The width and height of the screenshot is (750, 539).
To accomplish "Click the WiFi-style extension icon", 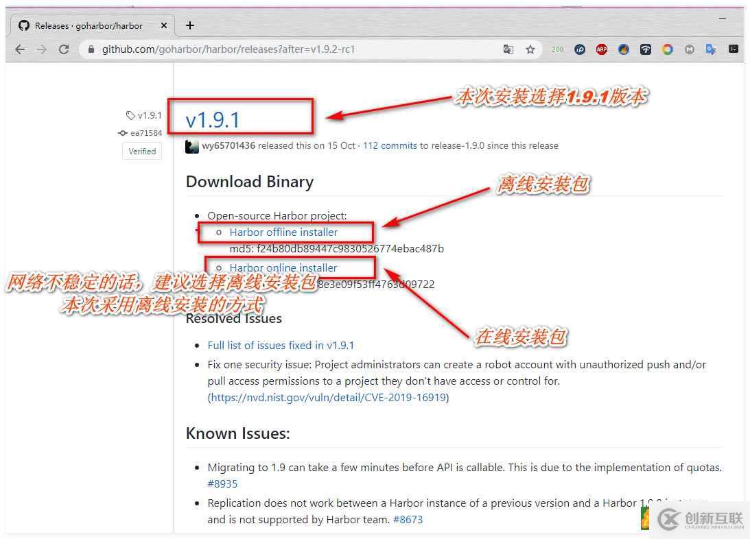I will (x=646, y=49).
